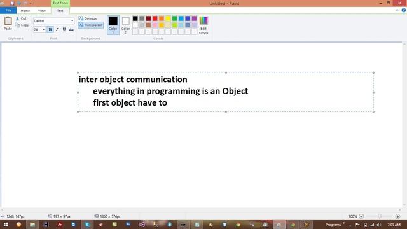Click the Paste clipboard icon
407x229 pixels.
click(x=8, y=21)
